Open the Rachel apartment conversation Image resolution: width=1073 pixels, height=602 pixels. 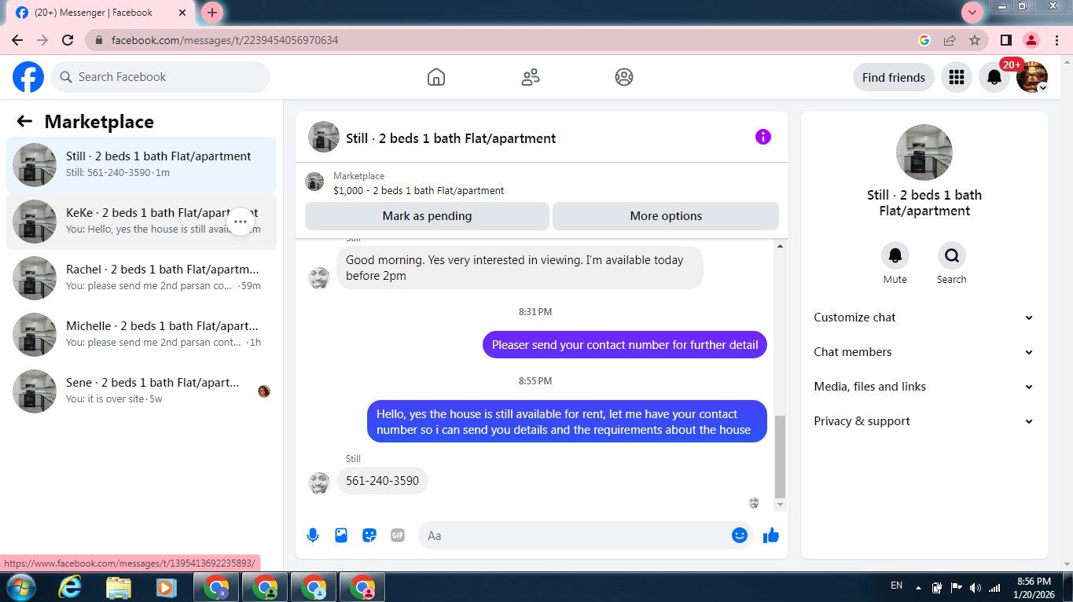tap(141, 278)
